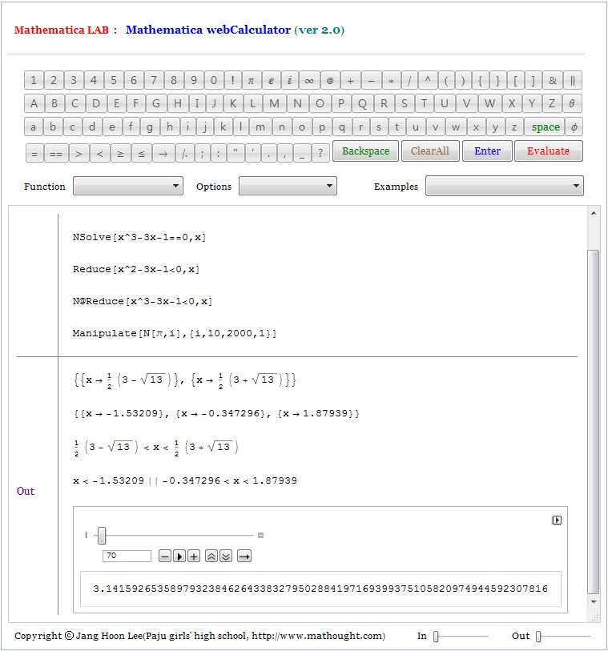Click the Manipulate i variable slider
This screenshot has height=651, width=608.
point(174,536)
